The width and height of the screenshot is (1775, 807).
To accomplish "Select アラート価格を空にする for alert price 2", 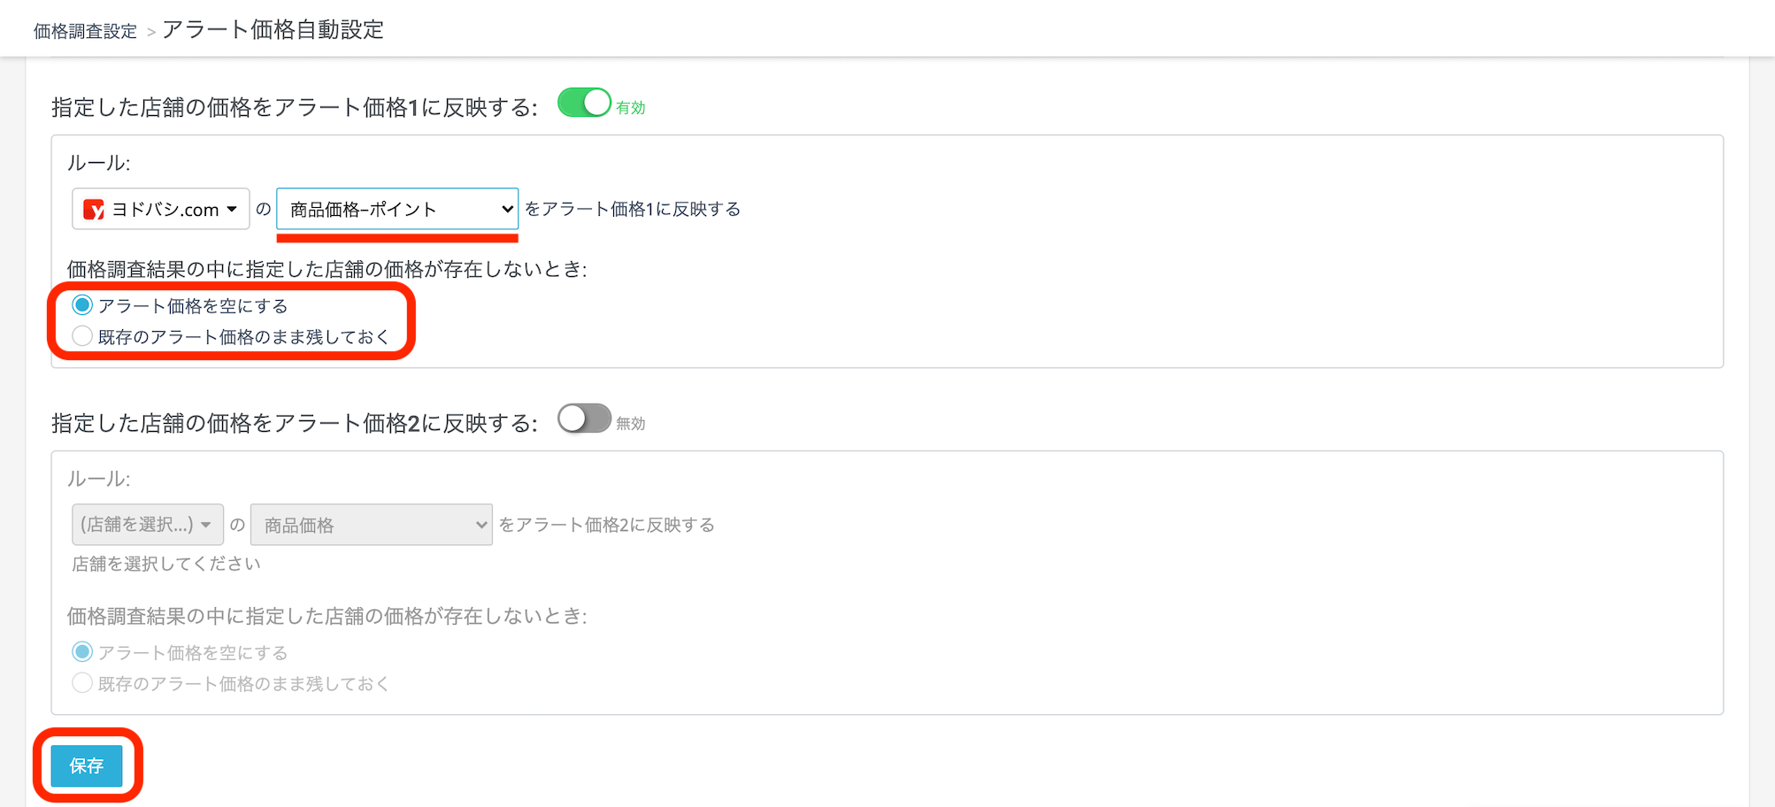I will 82,652.
